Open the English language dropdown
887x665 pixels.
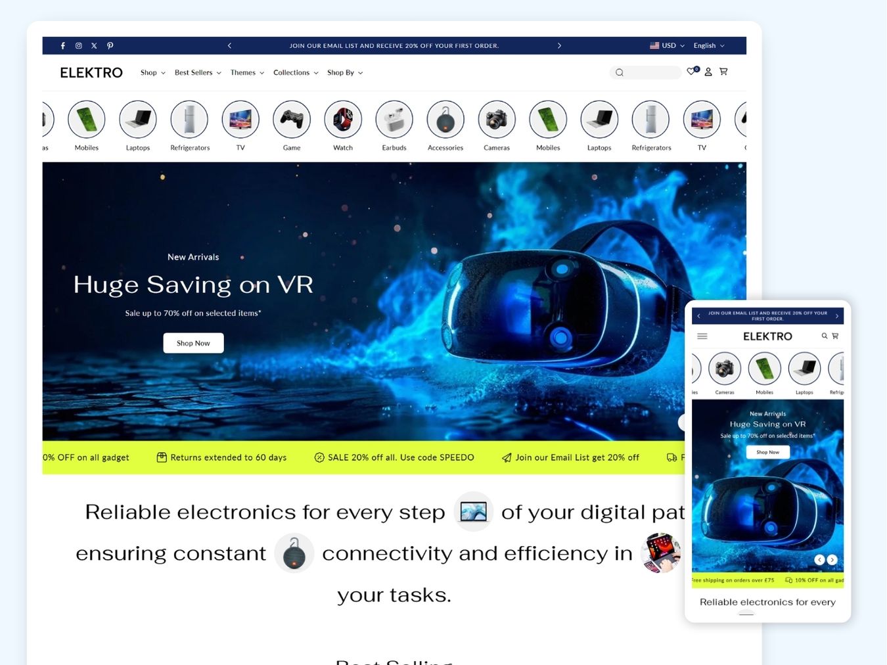pos(708,45)
